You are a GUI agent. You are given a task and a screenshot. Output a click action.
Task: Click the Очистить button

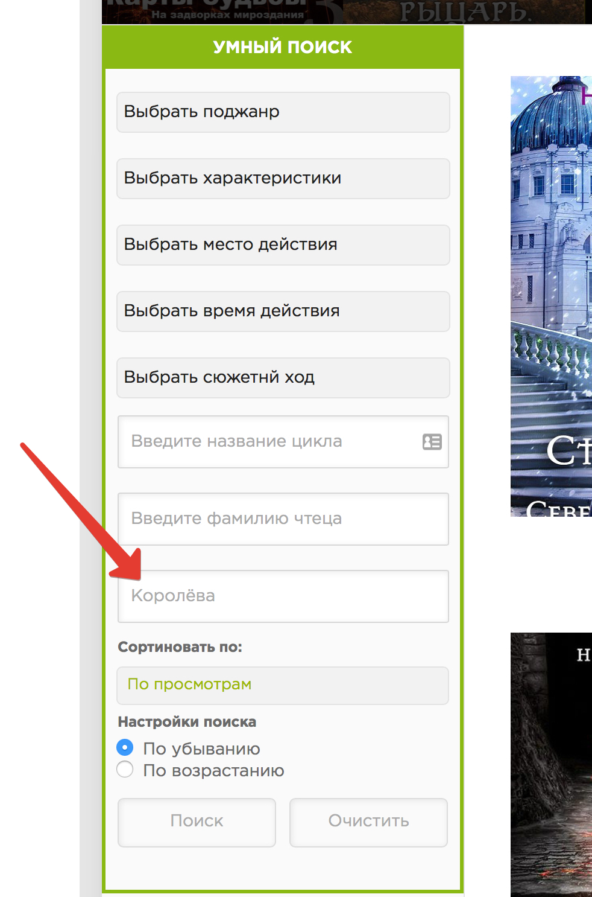point(368,822)
